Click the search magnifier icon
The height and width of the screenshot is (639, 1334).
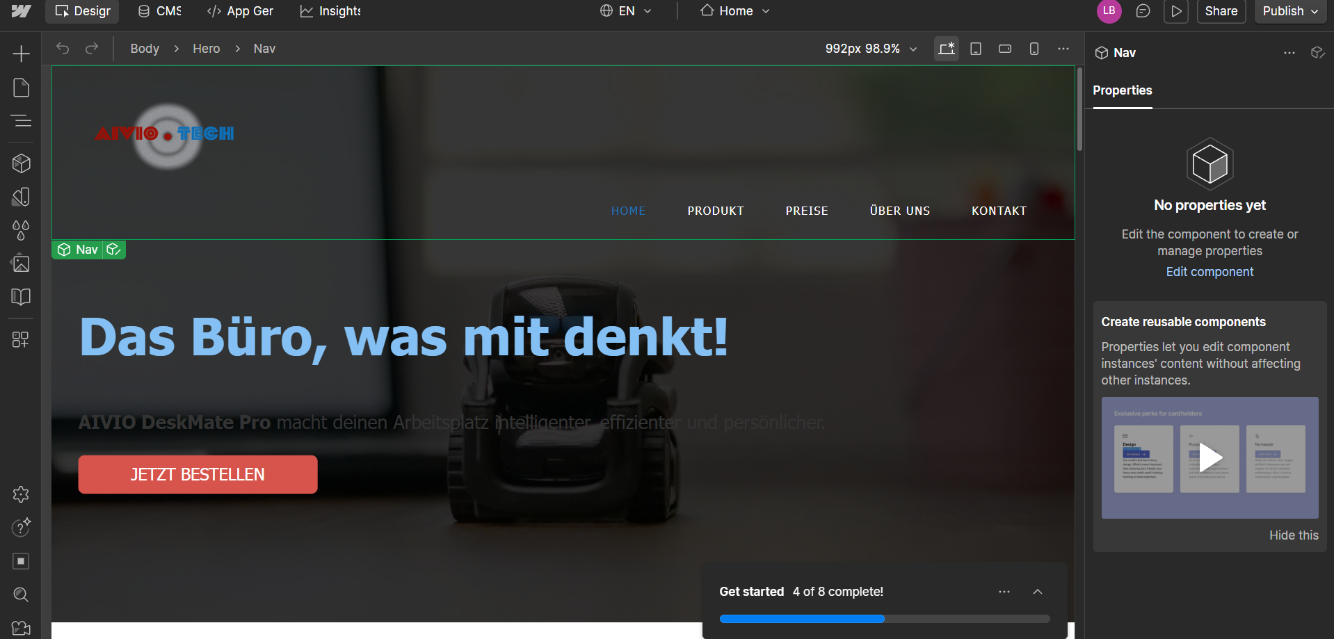tap(21, 594)
